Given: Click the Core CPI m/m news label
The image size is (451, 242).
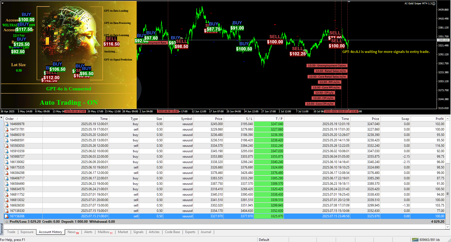Looking at the screenshot, I should tap(320, 104).
